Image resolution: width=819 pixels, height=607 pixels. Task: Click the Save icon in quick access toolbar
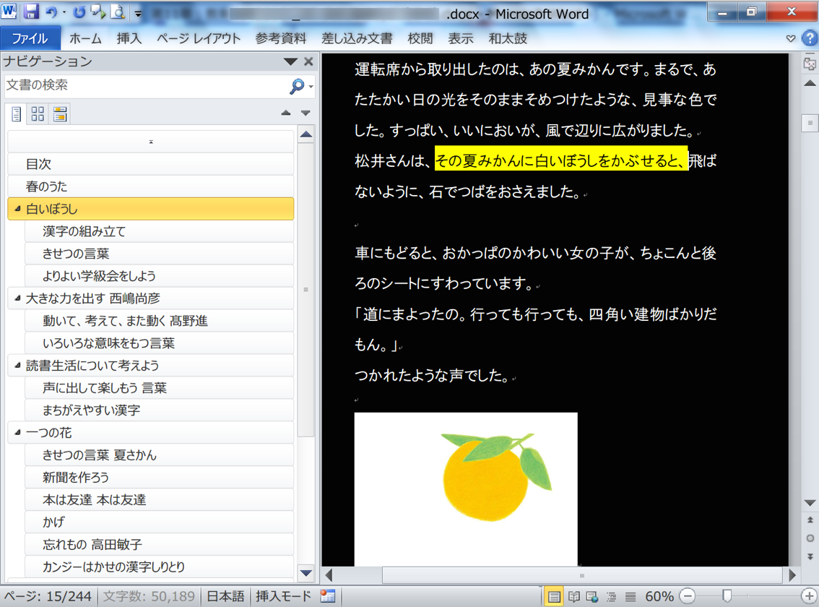[31, 12]
